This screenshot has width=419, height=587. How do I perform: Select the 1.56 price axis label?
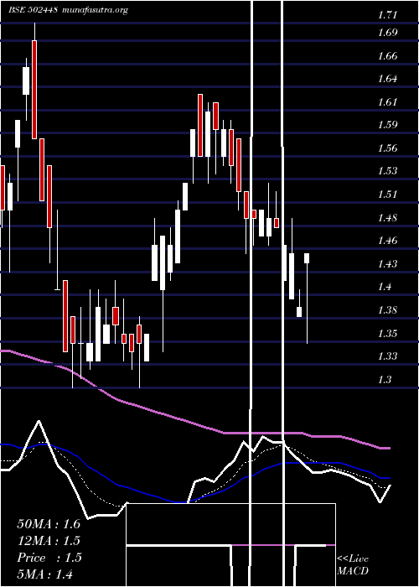[x=387, y=148]
